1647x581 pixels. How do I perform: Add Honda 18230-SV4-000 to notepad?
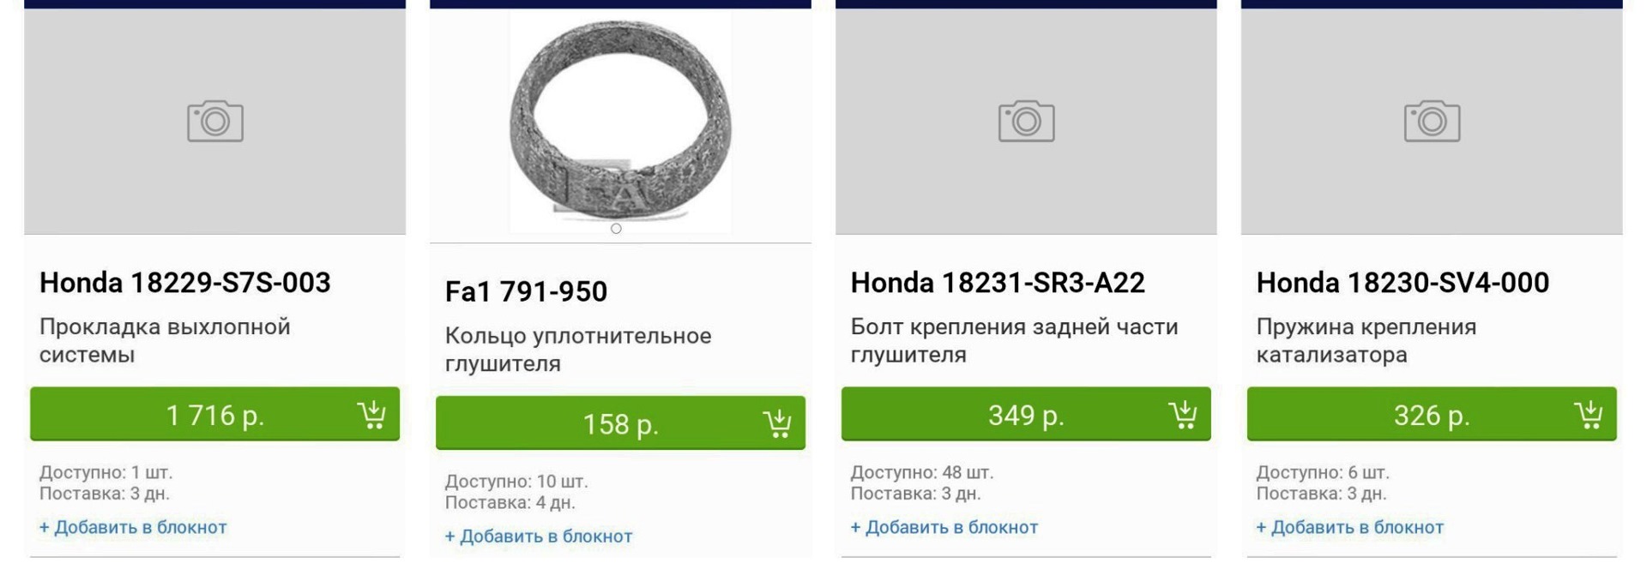tap(1350, 527)
